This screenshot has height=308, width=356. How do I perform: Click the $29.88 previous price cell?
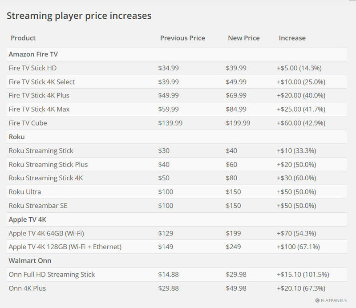(169, 288)
